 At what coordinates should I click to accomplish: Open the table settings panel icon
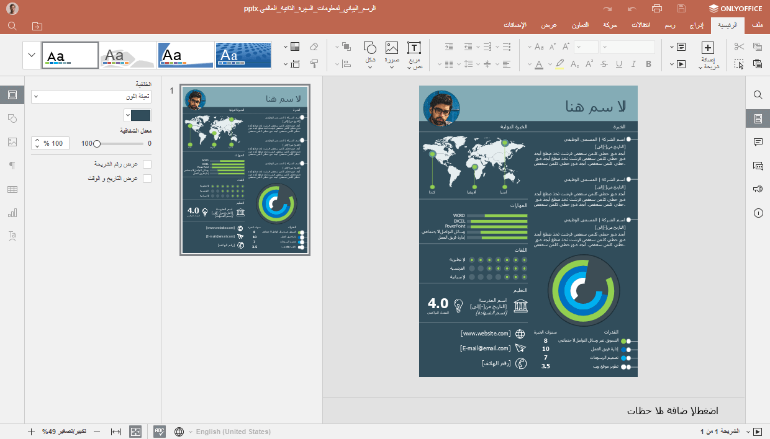click(12, 188)
